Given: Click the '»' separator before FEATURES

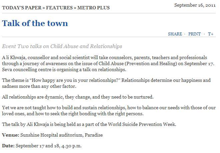Looking at the screenshot, I should pos(44,7).
